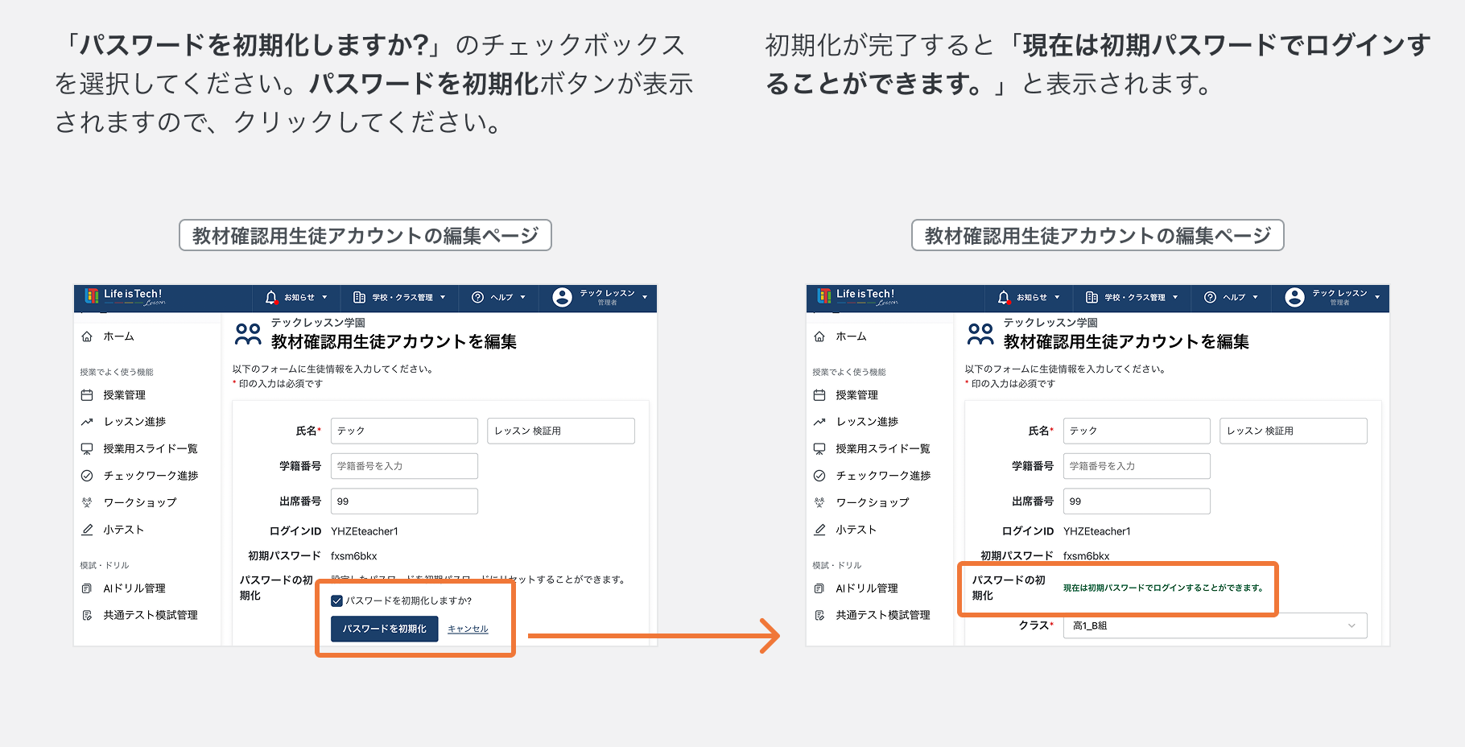Click 共通テスト模試管理 icon in left screenshot
This screenshot has width=1465, height=747.
[87, 615]
